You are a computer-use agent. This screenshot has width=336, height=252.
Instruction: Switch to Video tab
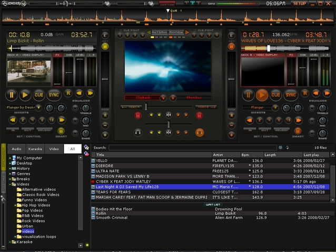[54, 149]
